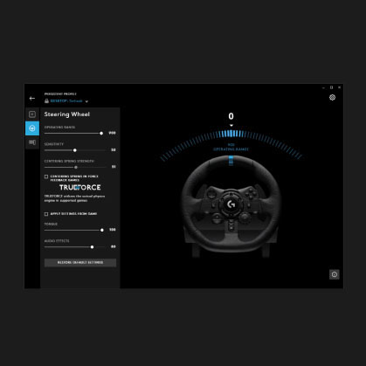366x366 pixels.
Task: Click the back arrow in the top-left
Action: click(x=32, y=99)
